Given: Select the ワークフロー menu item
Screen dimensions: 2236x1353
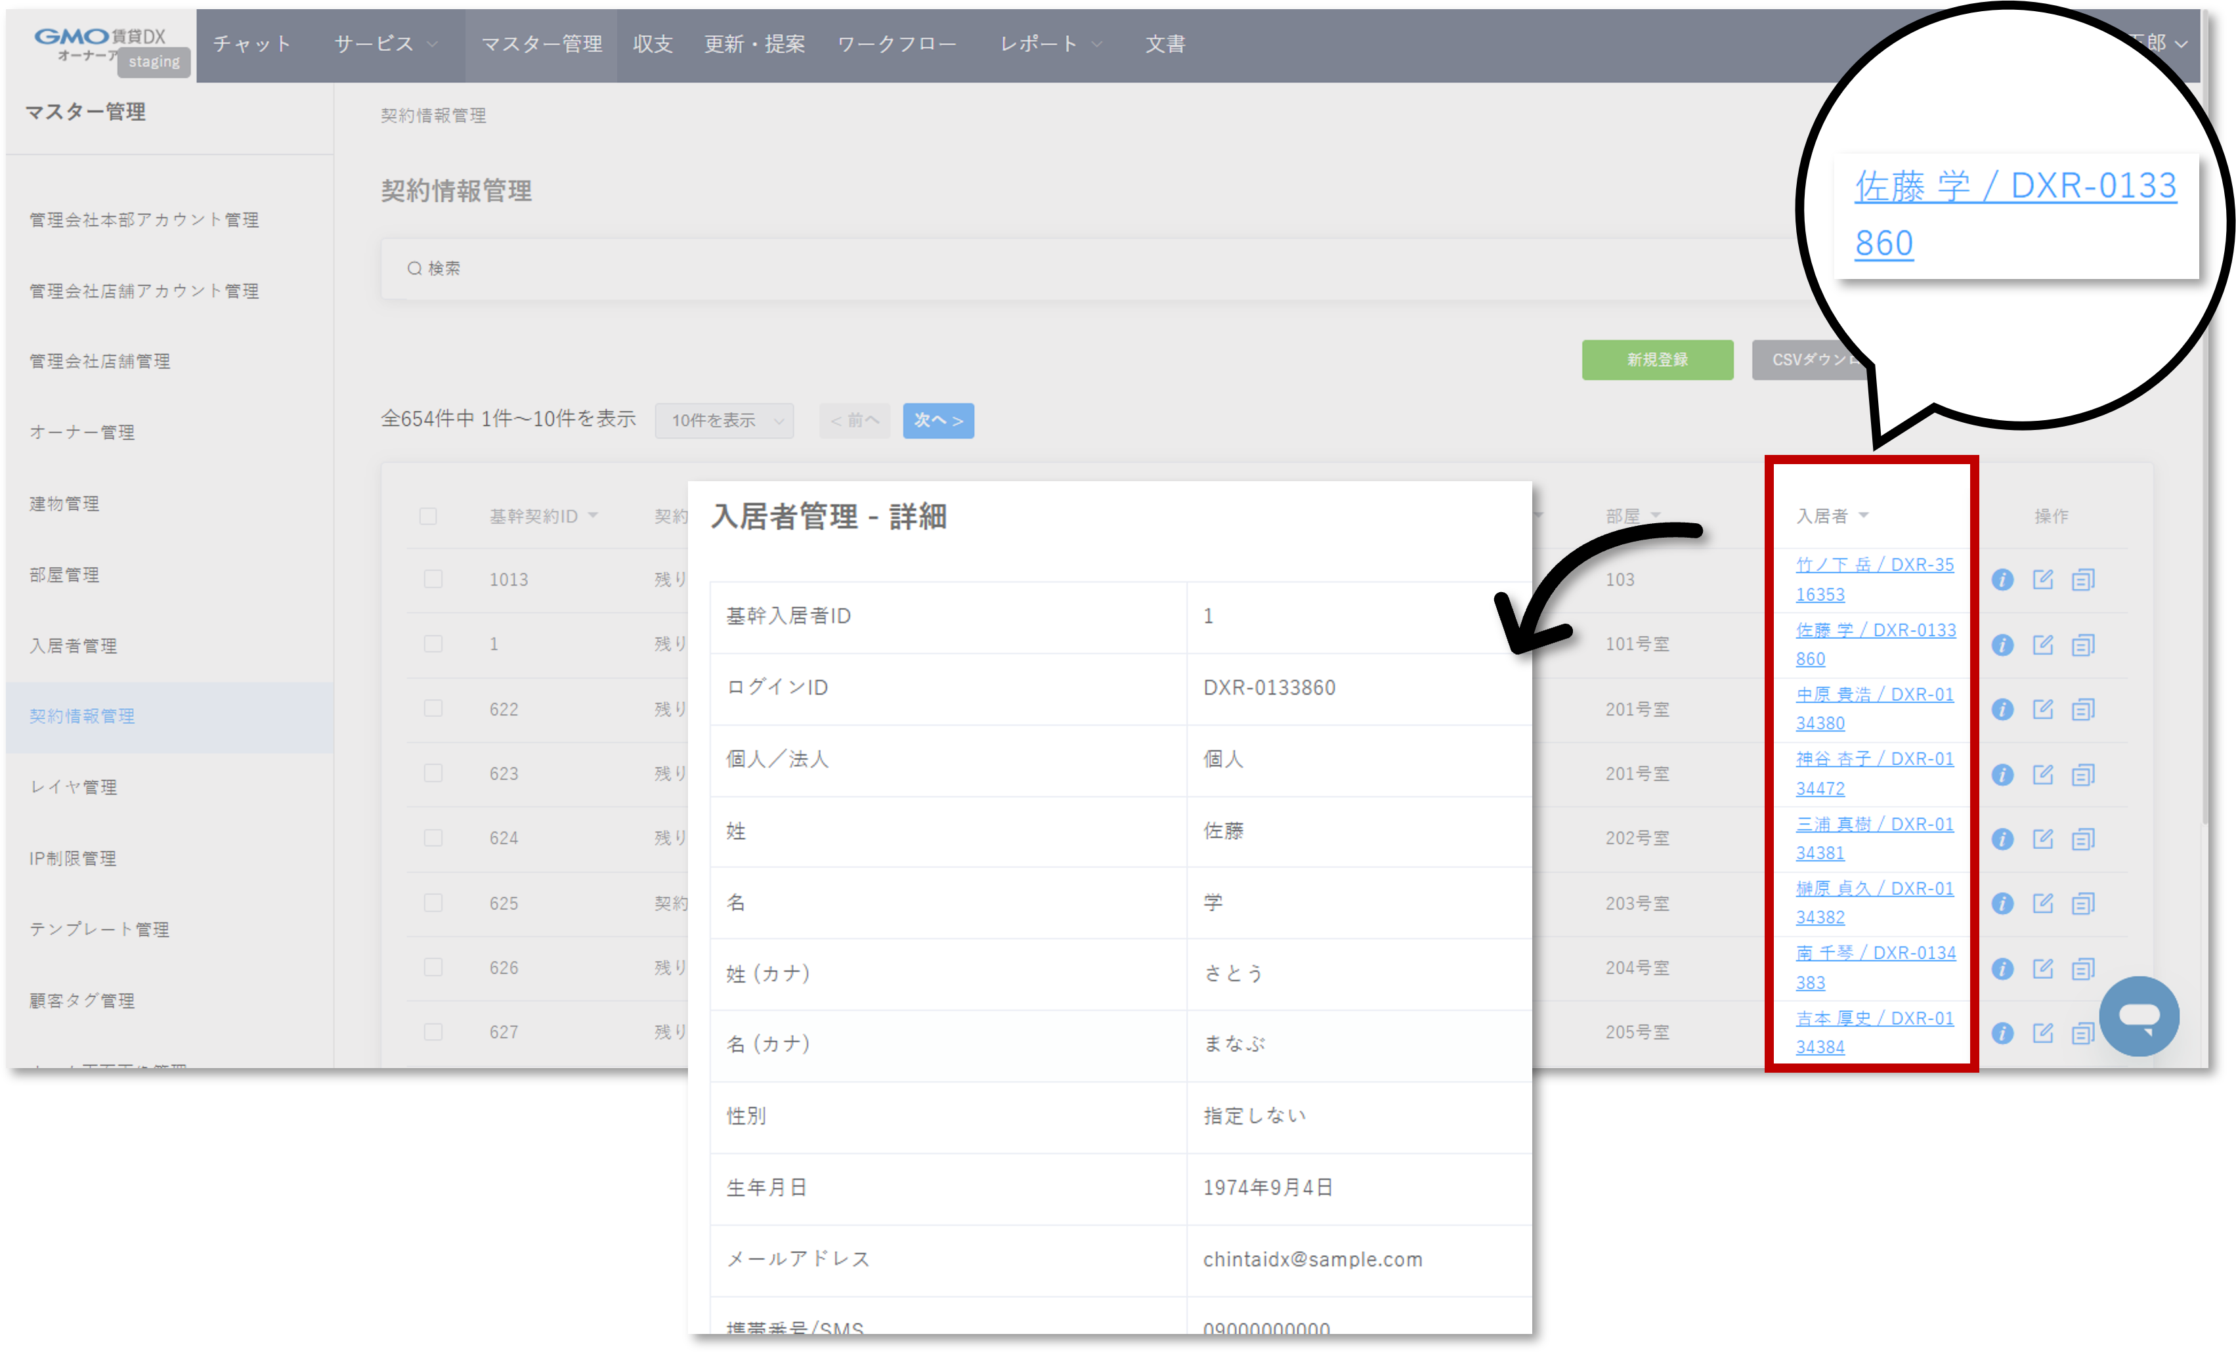Looking at the screenshot, I should [x=897, y=43].
